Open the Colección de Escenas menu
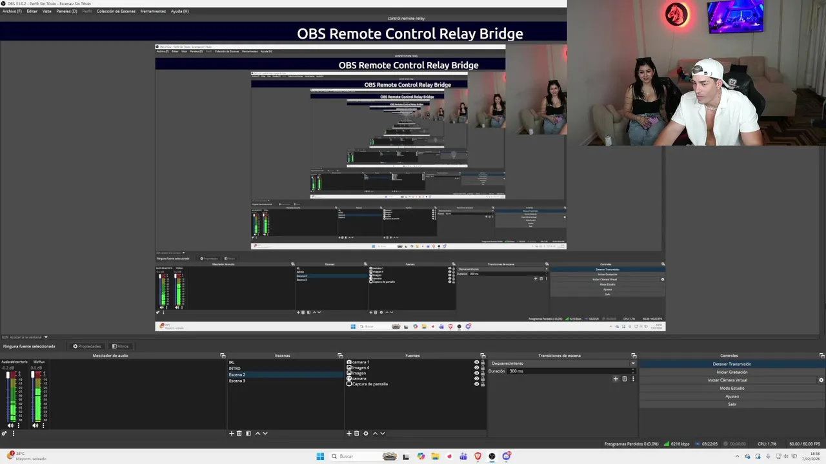This screenshot has height=464, width=826. pyautogui.click(x=116, y=11)
